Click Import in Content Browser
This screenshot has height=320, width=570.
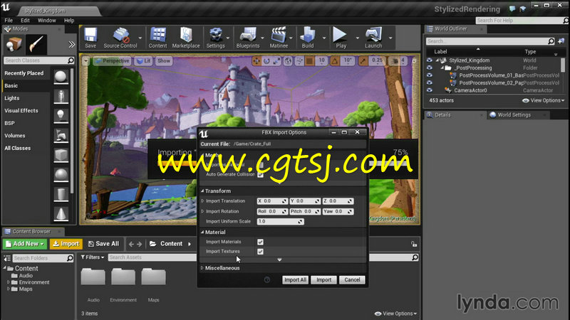66,244
